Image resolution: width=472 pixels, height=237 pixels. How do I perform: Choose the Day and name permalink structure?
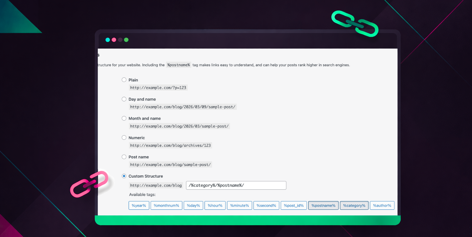tap(124, 99)
